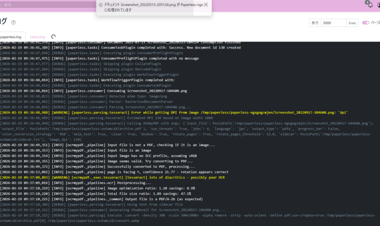The height and width of the screenshot is (226, 380).
Task: Switch to the paperless.log tab
Action: pyautogui.click(x=11, y=37)
